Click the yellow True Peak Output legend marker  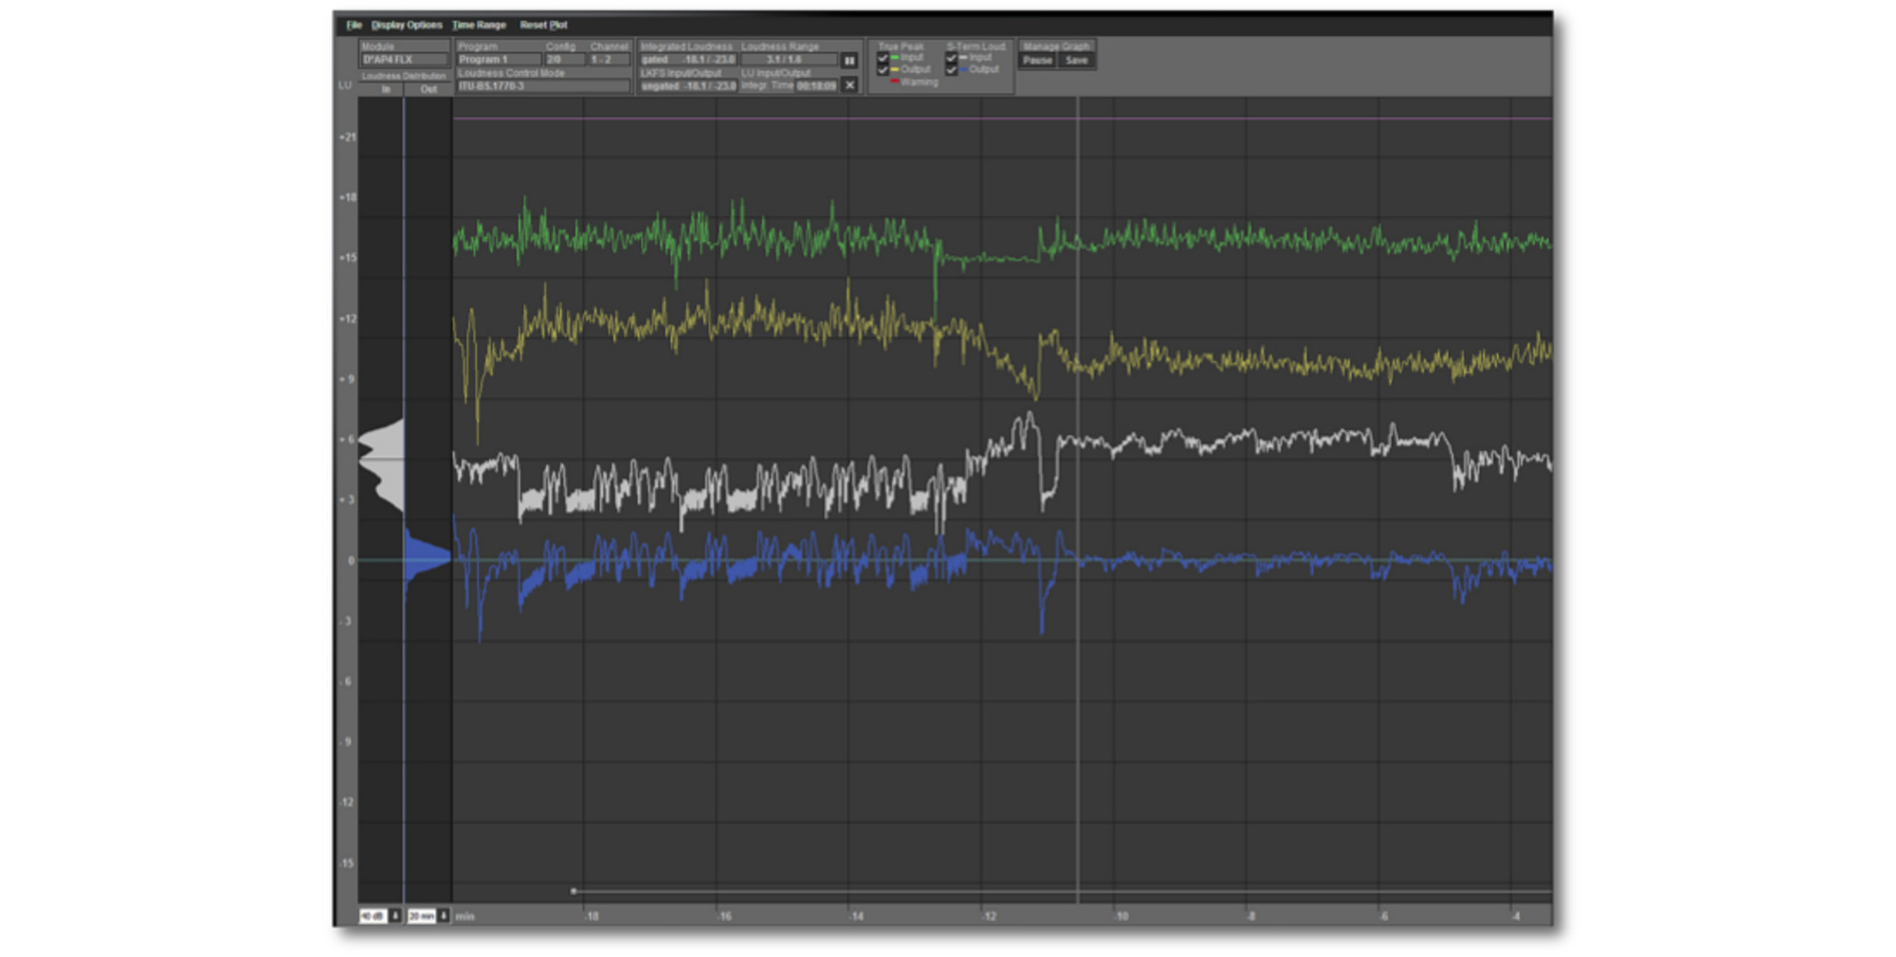[x=895, y=69]
